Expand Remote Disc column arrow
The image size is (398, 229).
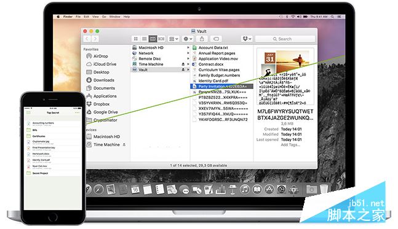[x=188, y=58]
